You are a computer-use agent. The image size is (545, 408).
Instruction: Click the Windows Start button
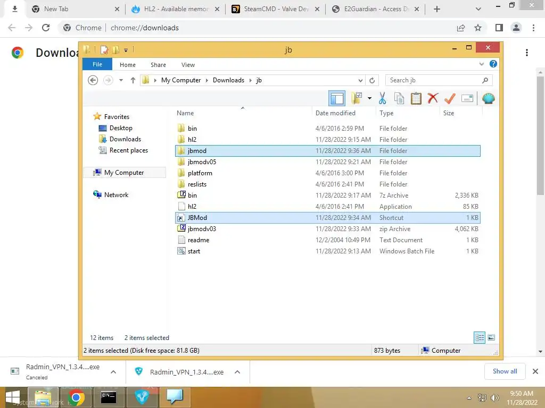tap(13, 397)
